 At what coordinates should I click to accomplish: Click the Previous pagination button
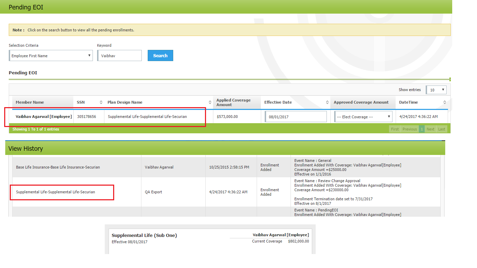point(410,129)
